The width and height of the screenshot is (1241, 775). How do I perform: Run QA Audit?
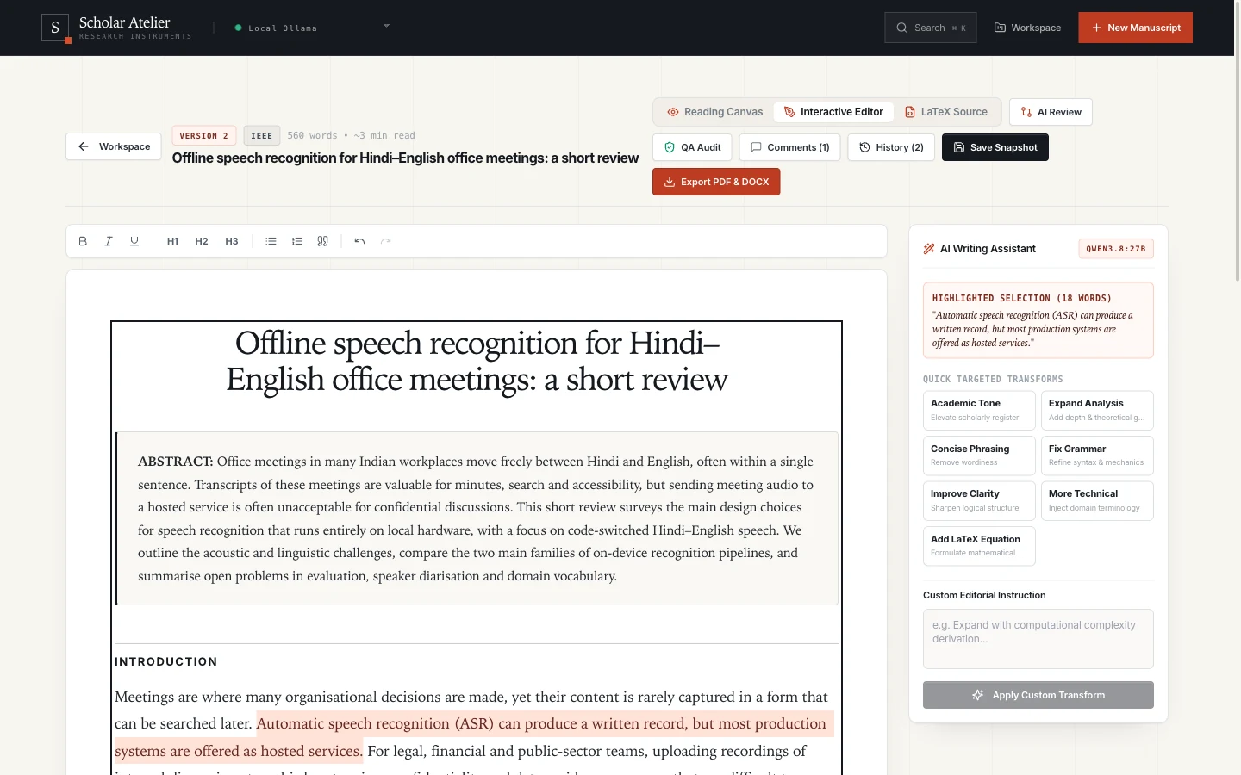(x=692, y=147)
